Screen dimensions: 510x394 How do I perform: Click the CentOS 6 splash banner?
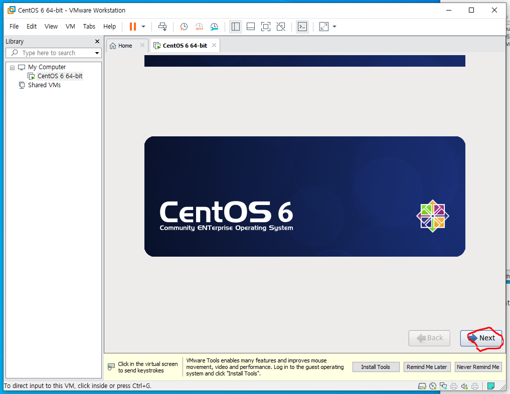coord(305,196)
